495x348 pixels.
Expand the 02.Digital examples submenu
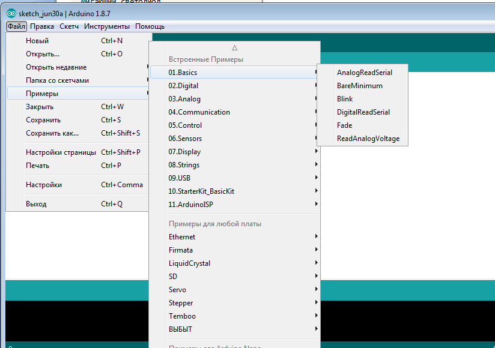click(x=234, y=86)
